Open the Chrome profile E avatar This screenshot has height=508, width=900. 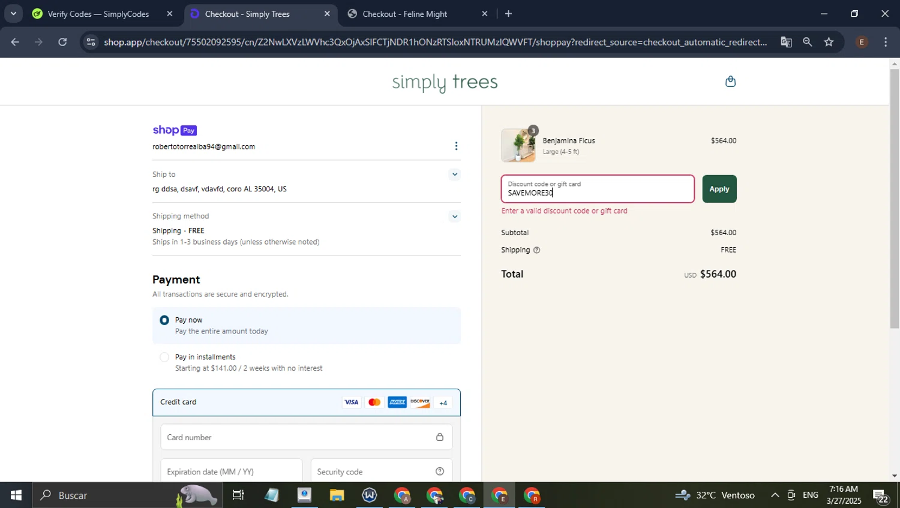point(862,42)
